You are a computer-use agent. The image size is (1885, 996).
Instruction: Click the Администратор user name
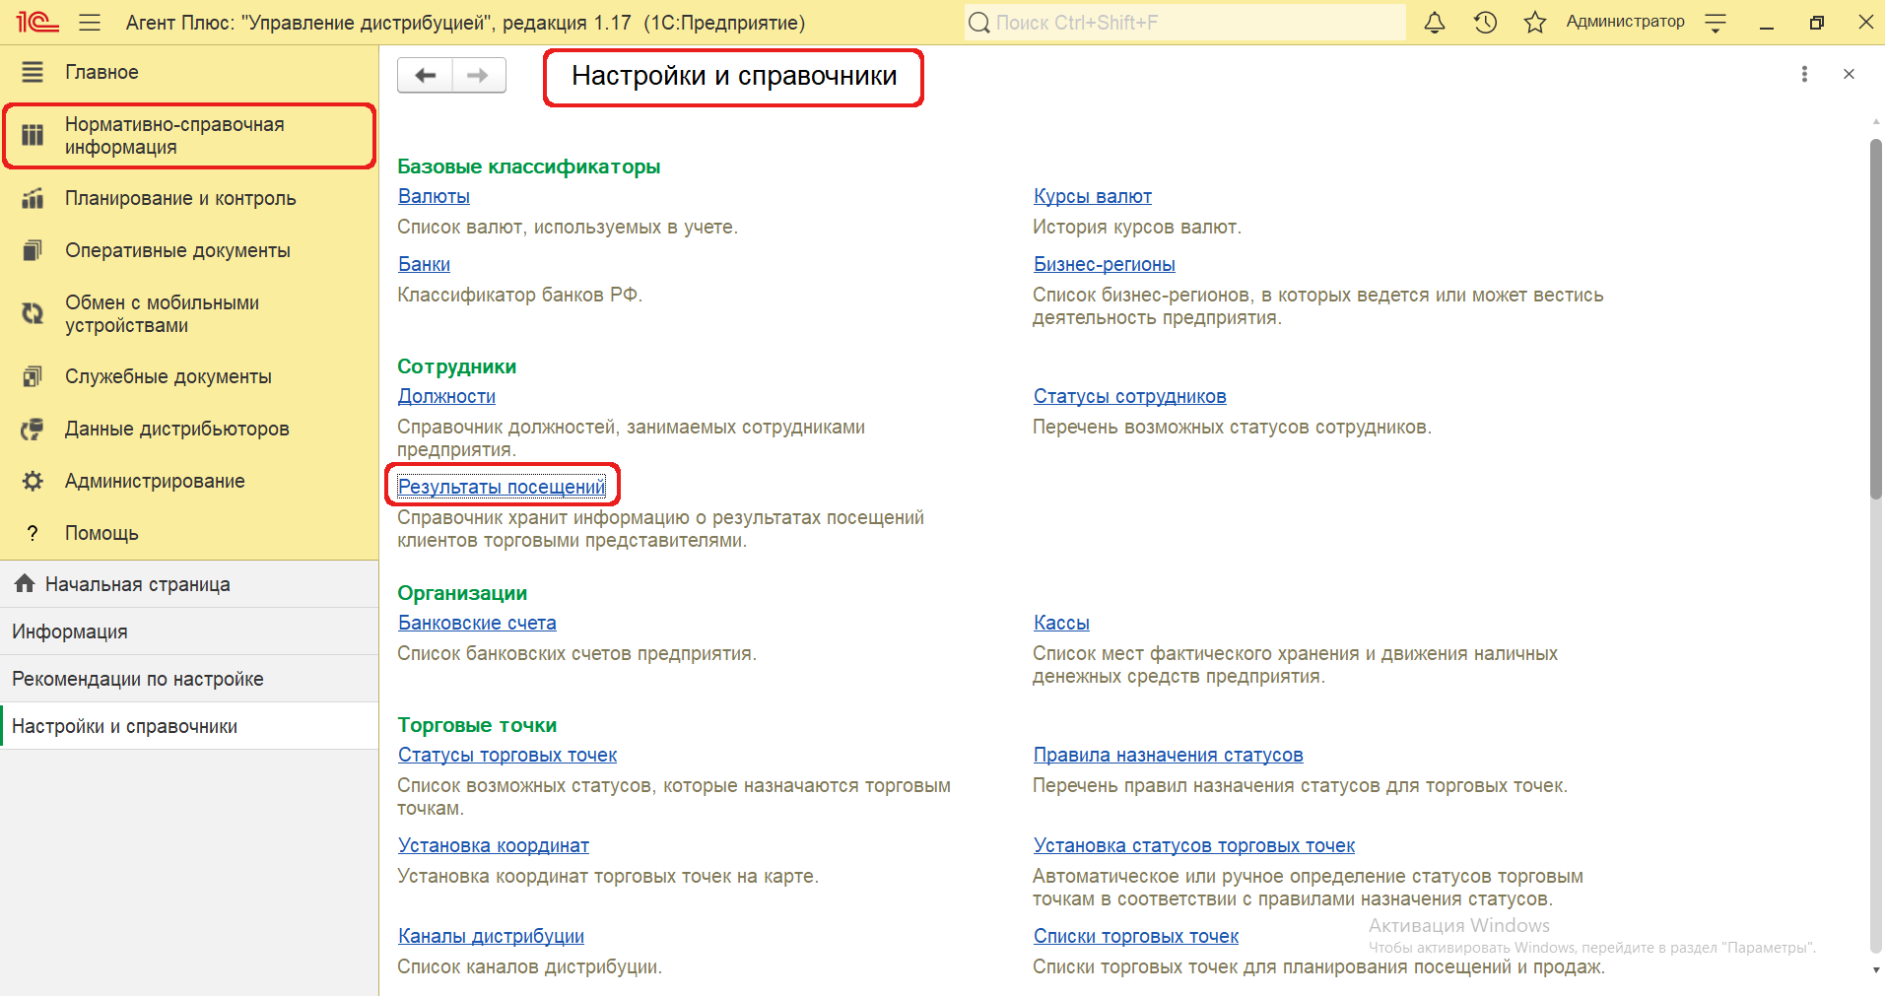(x=1625, y=22)
